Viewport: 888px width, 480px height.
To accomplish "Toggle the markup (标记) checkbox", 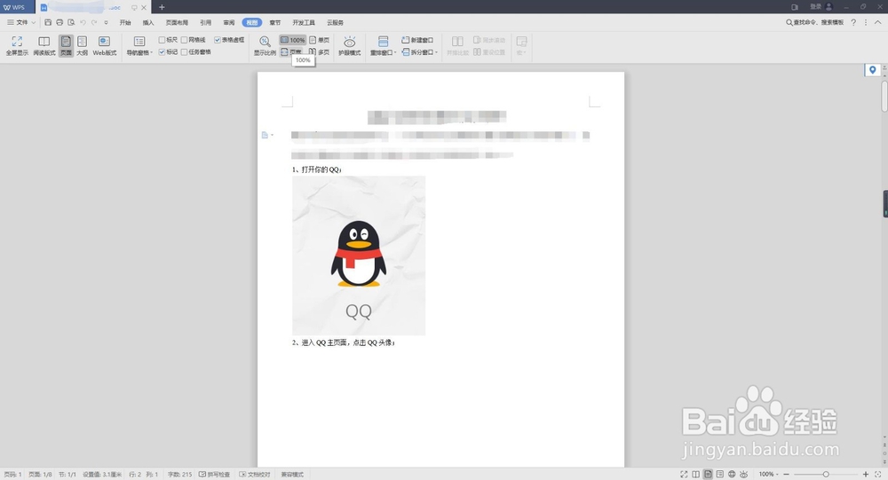I will click(x=162, y=52).
